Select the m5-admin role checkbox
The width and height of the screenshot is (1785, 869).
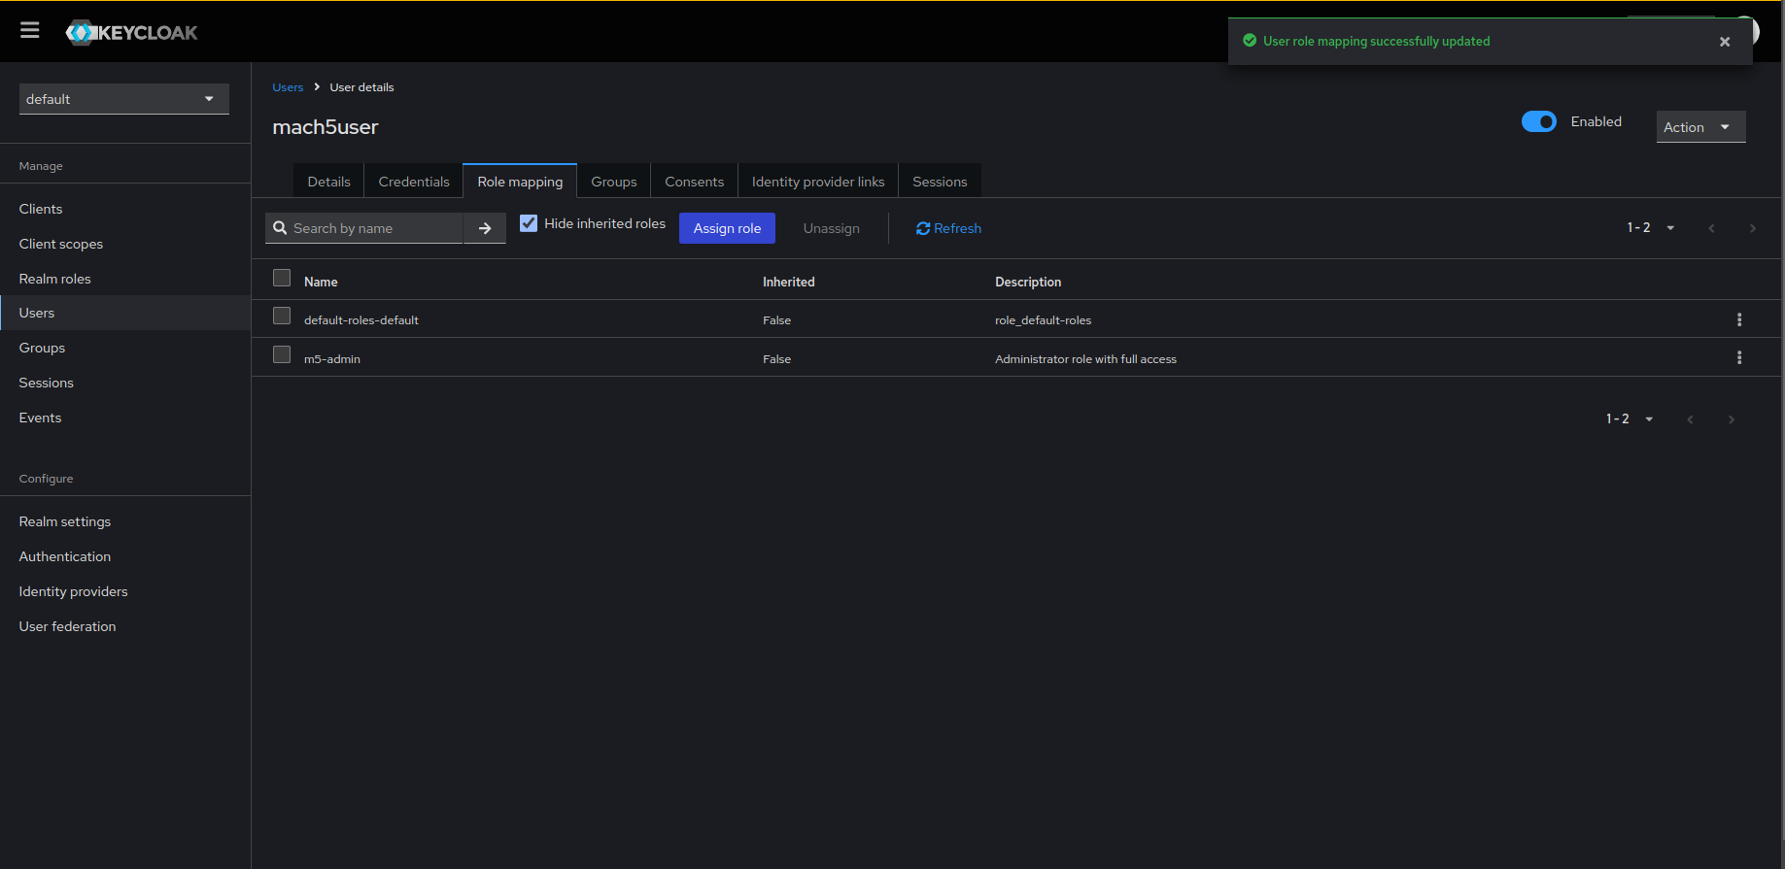pos(282,355)
